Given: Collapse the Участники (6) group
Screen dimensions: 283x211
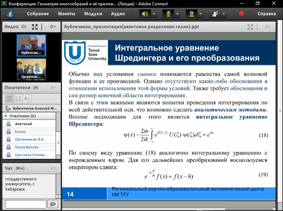Looking at the screenshot, I should [6, 116].
